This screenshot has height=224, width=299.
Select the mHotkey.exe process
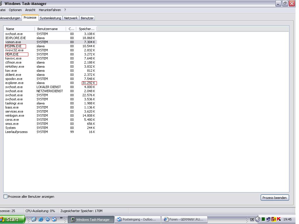[x=50, y=66]
